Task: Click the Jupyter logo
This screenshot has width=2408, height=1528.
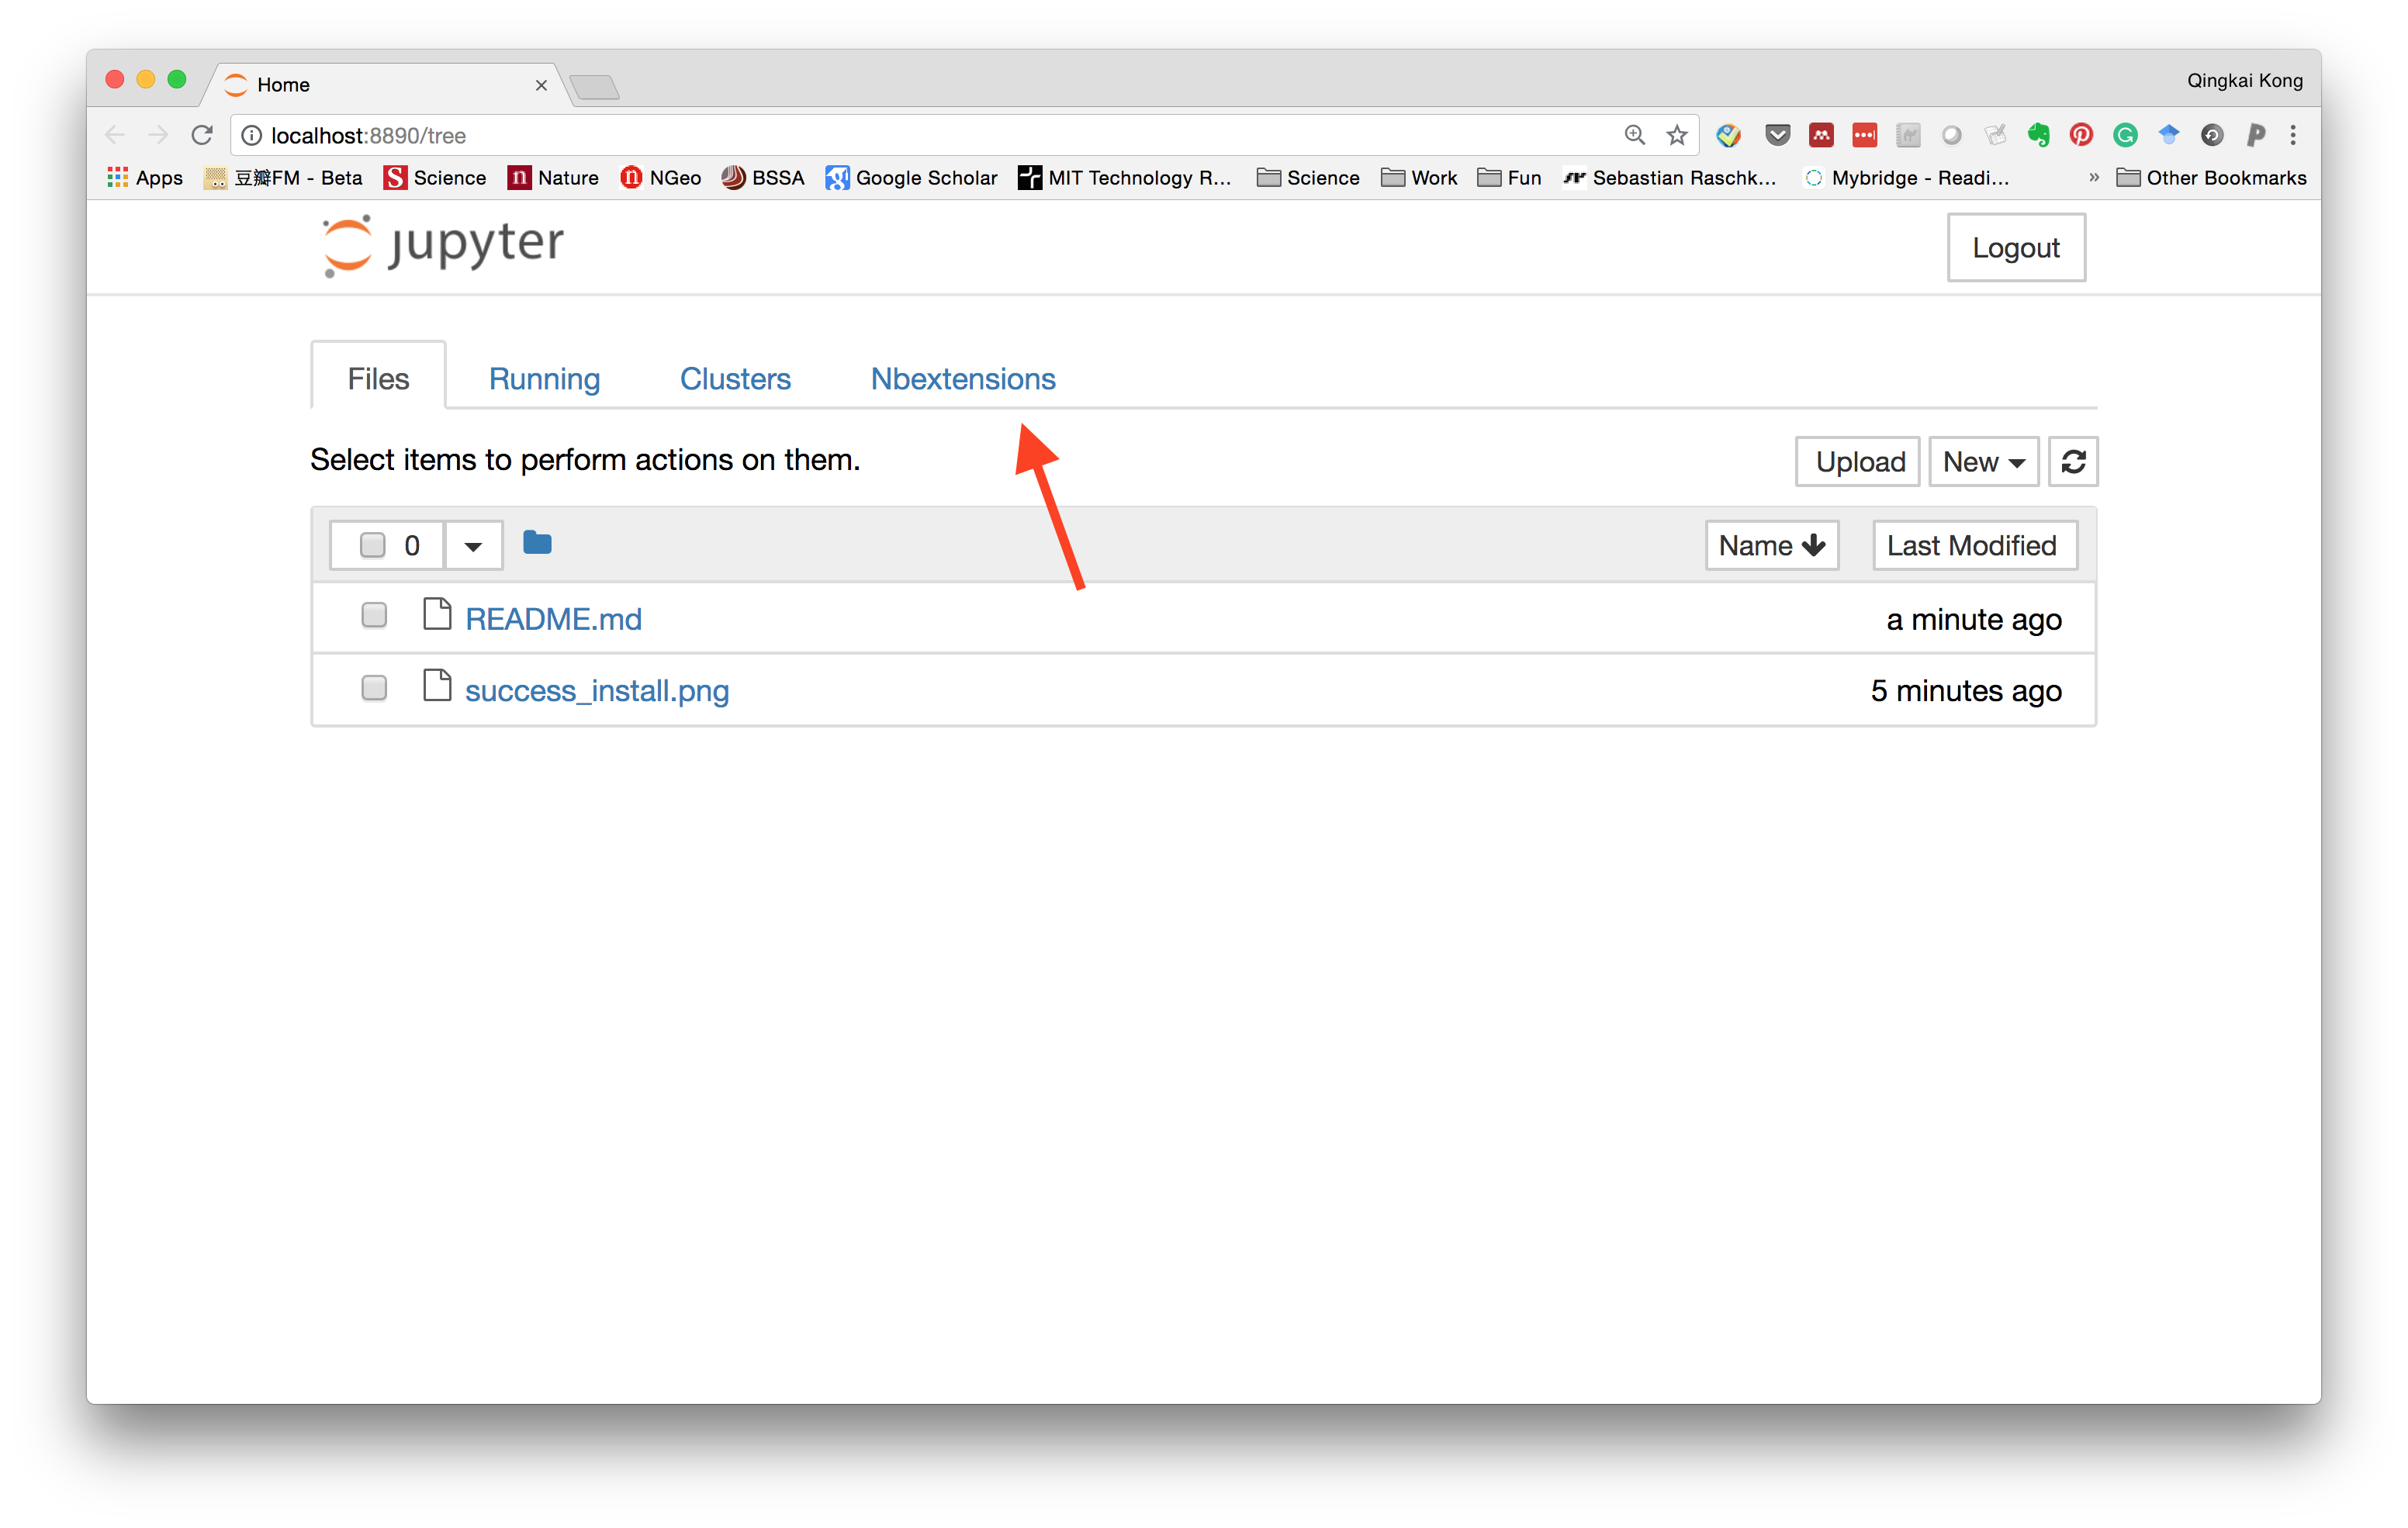Action: (443, 245)
